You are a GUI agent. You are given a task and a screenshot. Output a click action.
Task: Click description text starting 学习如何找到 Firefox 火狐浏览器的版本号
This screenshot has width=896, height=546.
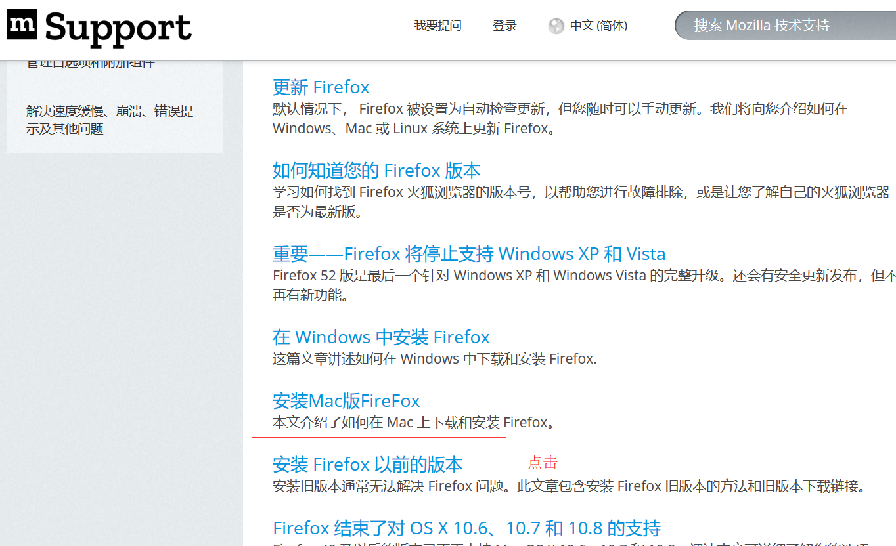coord(581,202)
